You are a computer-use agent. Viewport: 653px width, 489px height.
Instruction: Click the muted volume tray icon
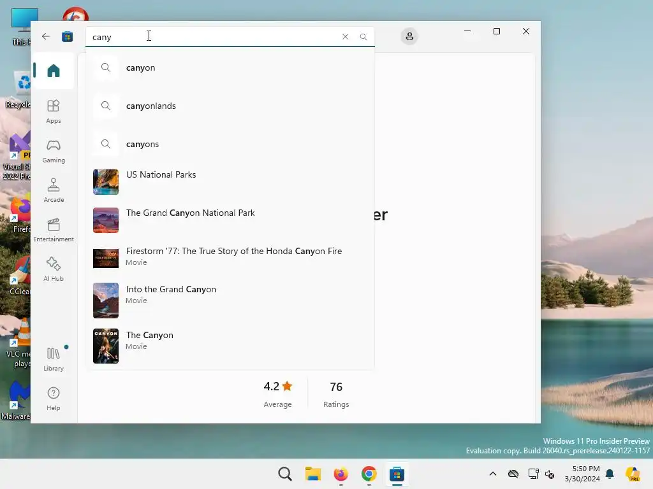pyautogui.click(x=550, y=474)
